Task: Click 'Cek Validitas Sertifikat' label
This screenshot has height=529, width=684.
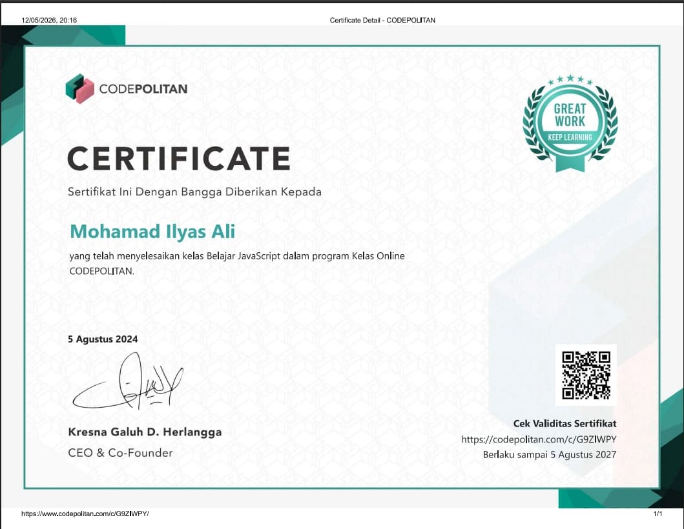Action: point(565,424)
